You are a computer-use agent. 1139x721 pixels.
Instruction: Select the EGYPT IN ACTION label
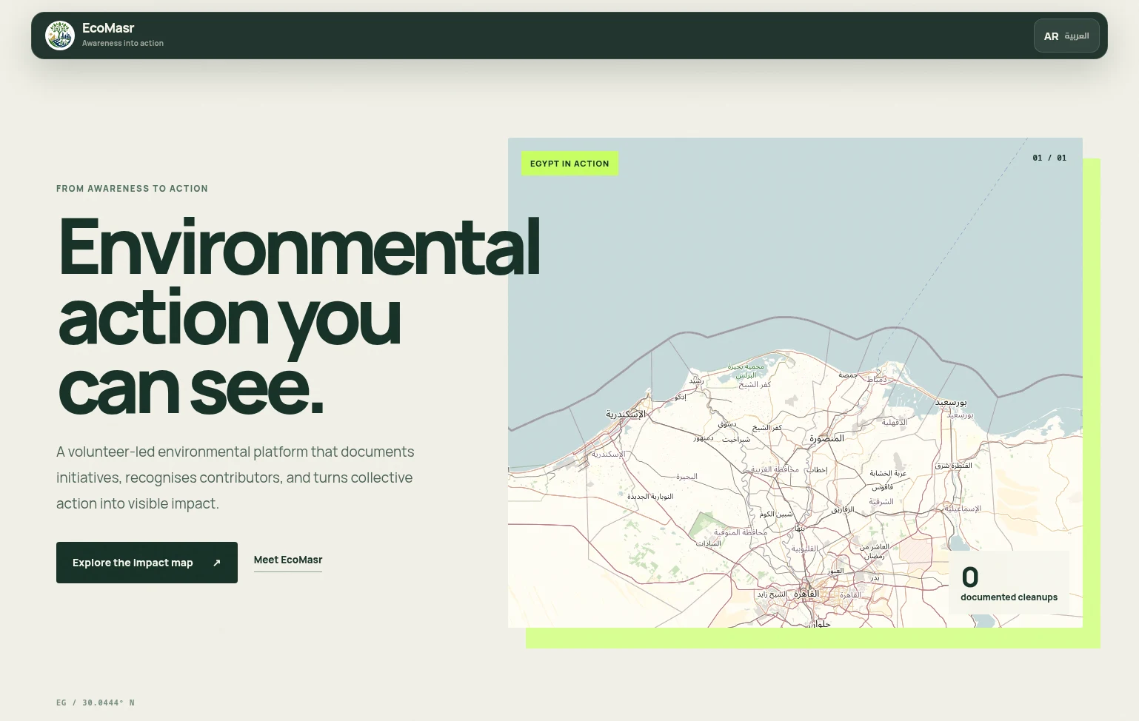(x=569, y=164)
